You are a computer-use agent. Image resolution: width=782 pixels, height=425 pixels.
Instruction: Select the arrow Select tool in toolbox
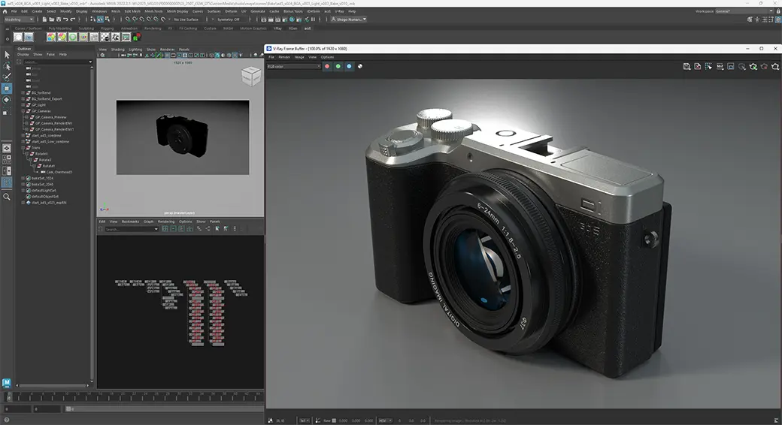7,55
